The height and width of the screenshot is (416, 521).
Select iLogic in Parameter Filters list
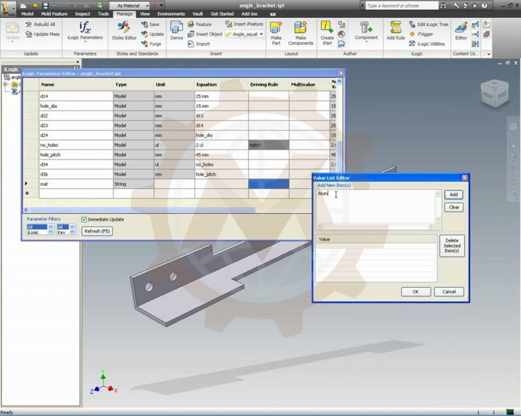point(37,232)
